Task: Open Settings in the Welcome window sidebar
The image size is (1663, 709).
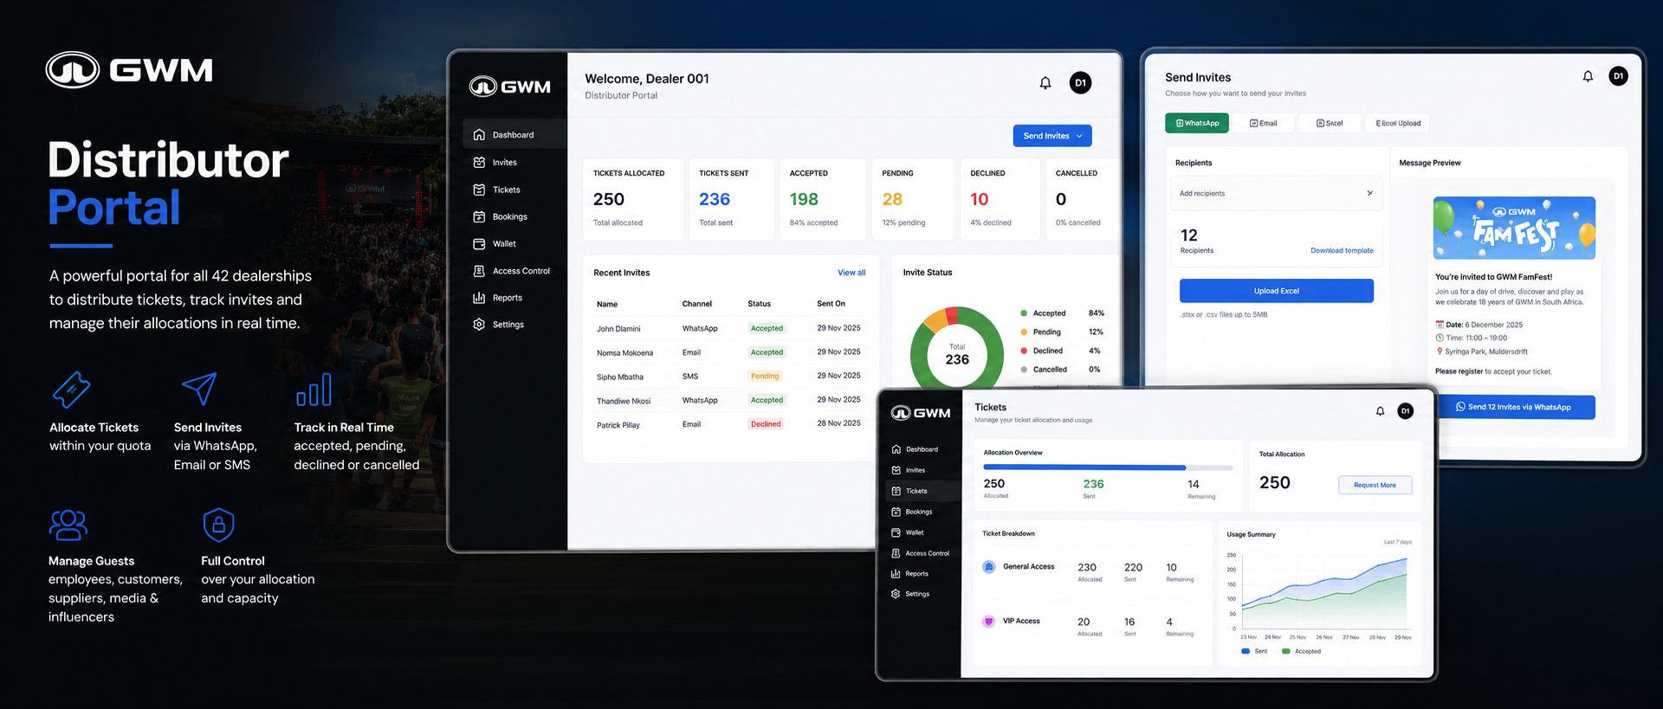Action: click(508, 325)
